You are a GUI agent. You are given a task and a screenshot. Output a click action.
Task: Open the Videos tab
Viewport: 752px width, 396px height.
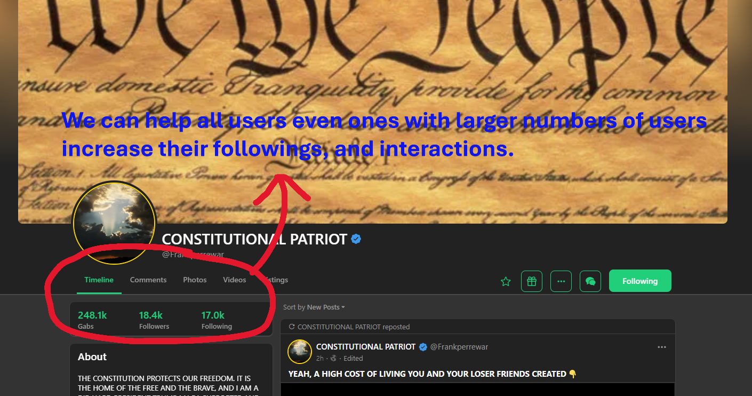pos(235,280)
